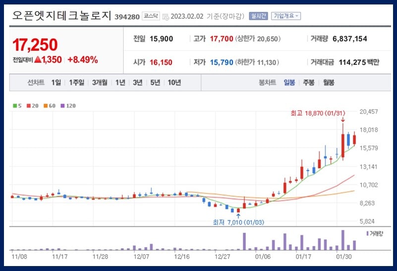Open the 기업개요 dropdown
This screenshot has height=271, width=397.
[286, 16]
